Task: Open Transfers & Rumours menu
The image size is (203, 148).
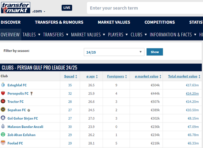Action: click(x=59, y=22)
